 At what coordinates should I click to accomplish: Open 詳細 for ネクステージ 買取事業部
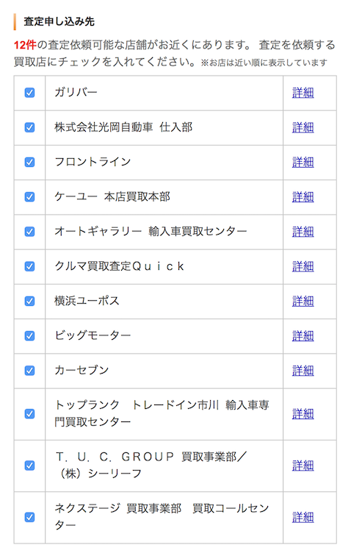[x=303, y=518]
